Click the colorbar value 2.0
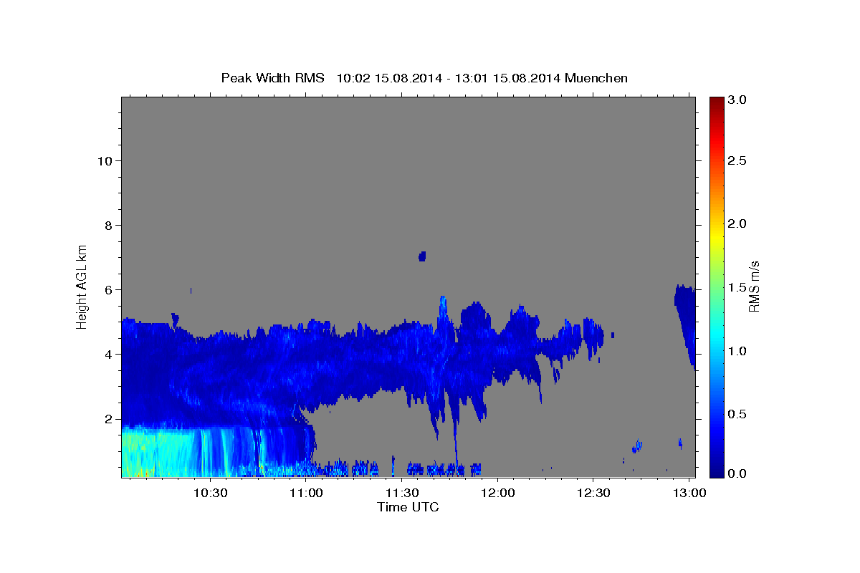The image size is (860, 573). pos(738,223)
